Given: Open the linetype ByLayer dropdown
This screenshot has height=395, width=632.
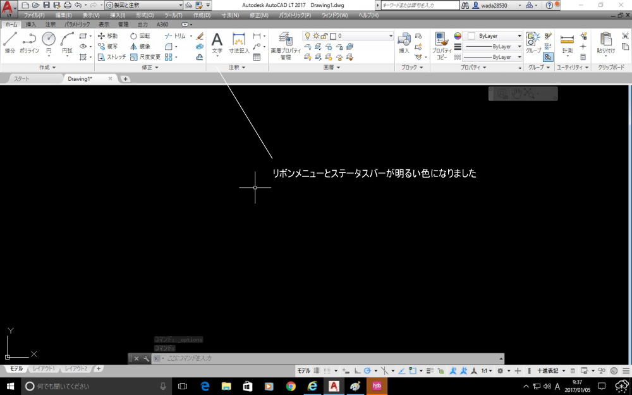Looking at the screenshot, I should pyautogui.click(x=519, y=57).
